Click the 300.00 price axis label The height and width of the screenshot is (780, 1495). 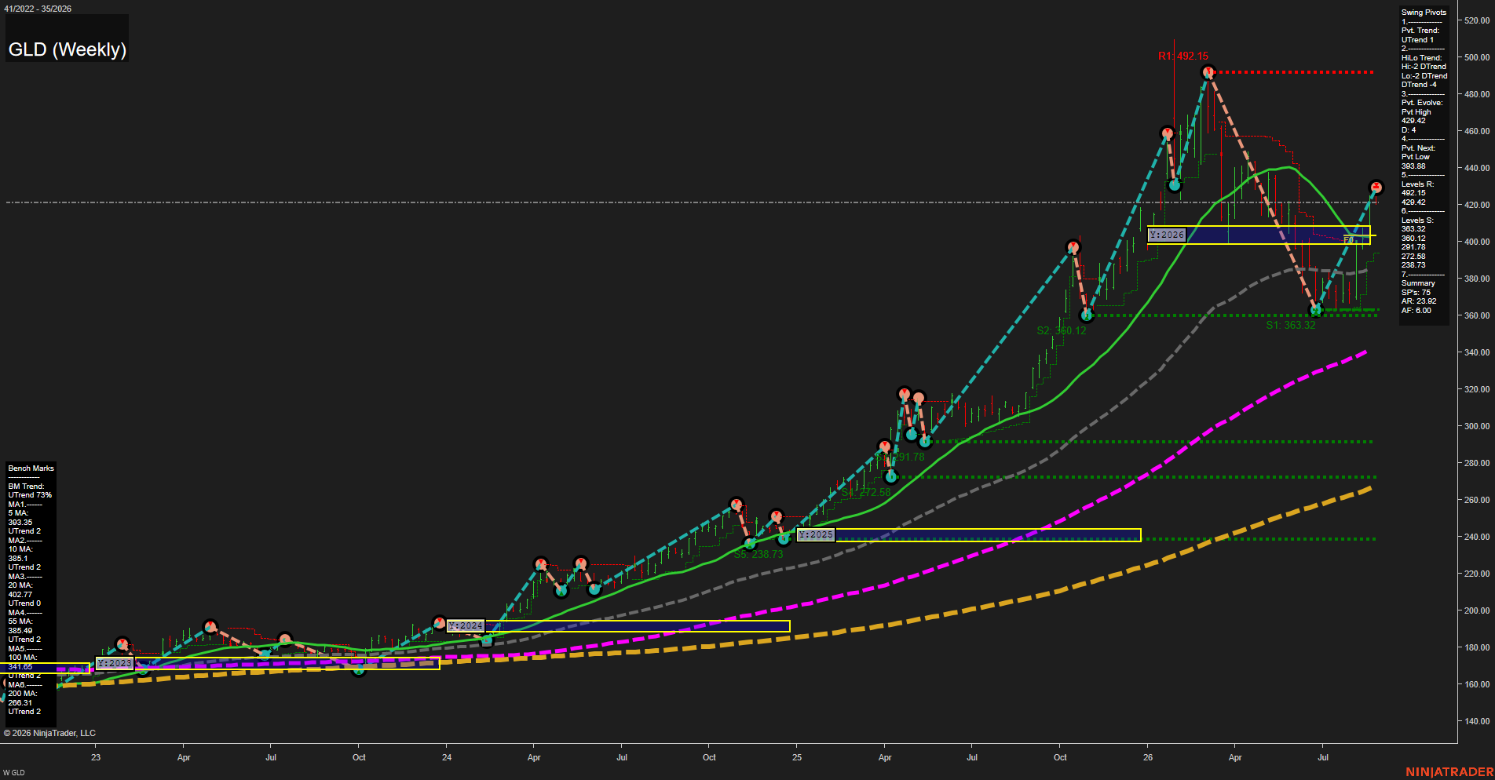(x=1476, y=426)
